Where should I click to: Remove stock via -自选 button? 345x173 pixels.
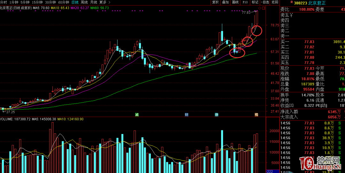pos(265,2)
